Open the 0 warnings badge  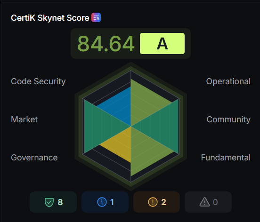[208, 202]
